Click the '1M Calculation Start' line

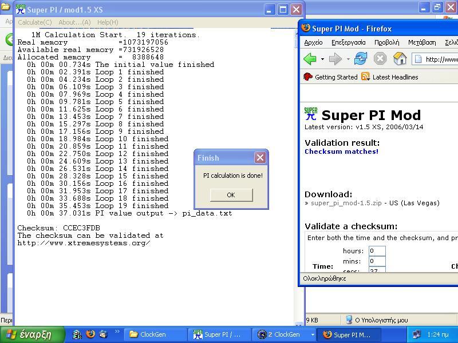pos(116,35)
